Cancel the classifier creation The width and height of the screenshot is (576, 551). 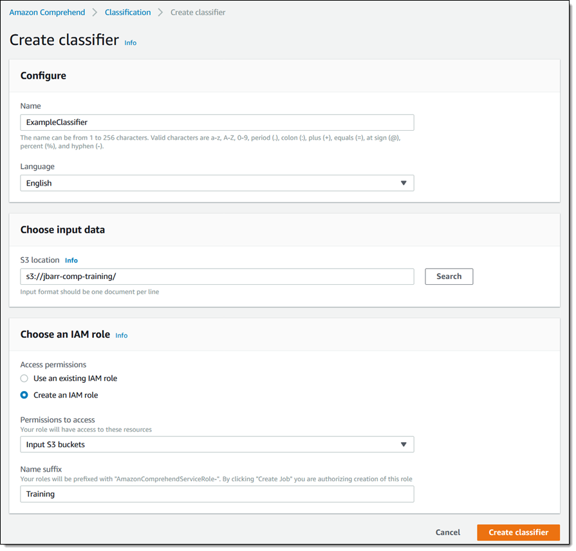tap(447, 532)
